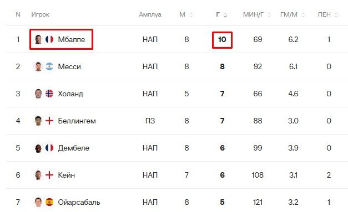Click the France flag next to Мбаппе
The width and height of the screenshot is (348, 212).
point(49,39)
